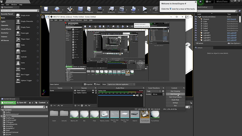Lock the Display Capture source
This screenshot has height=136, width=242.
pyautogui.click(x=96, y=93)
